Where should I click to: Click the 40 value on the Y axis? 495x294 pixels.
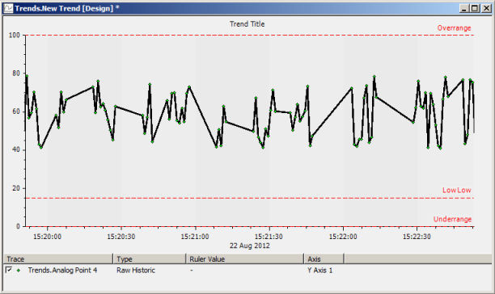tap(16, 149)
